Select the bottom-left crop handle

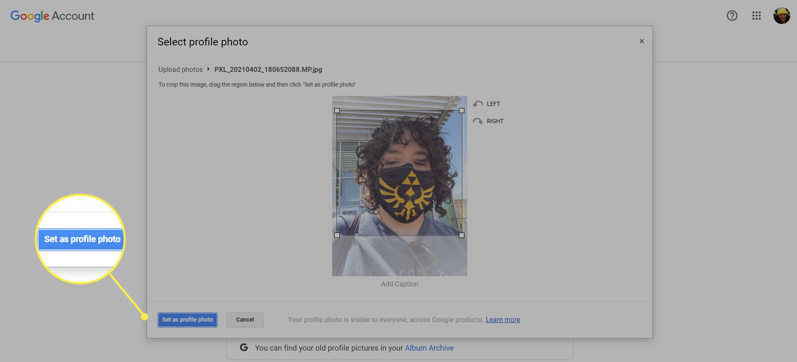pos(337,235)
